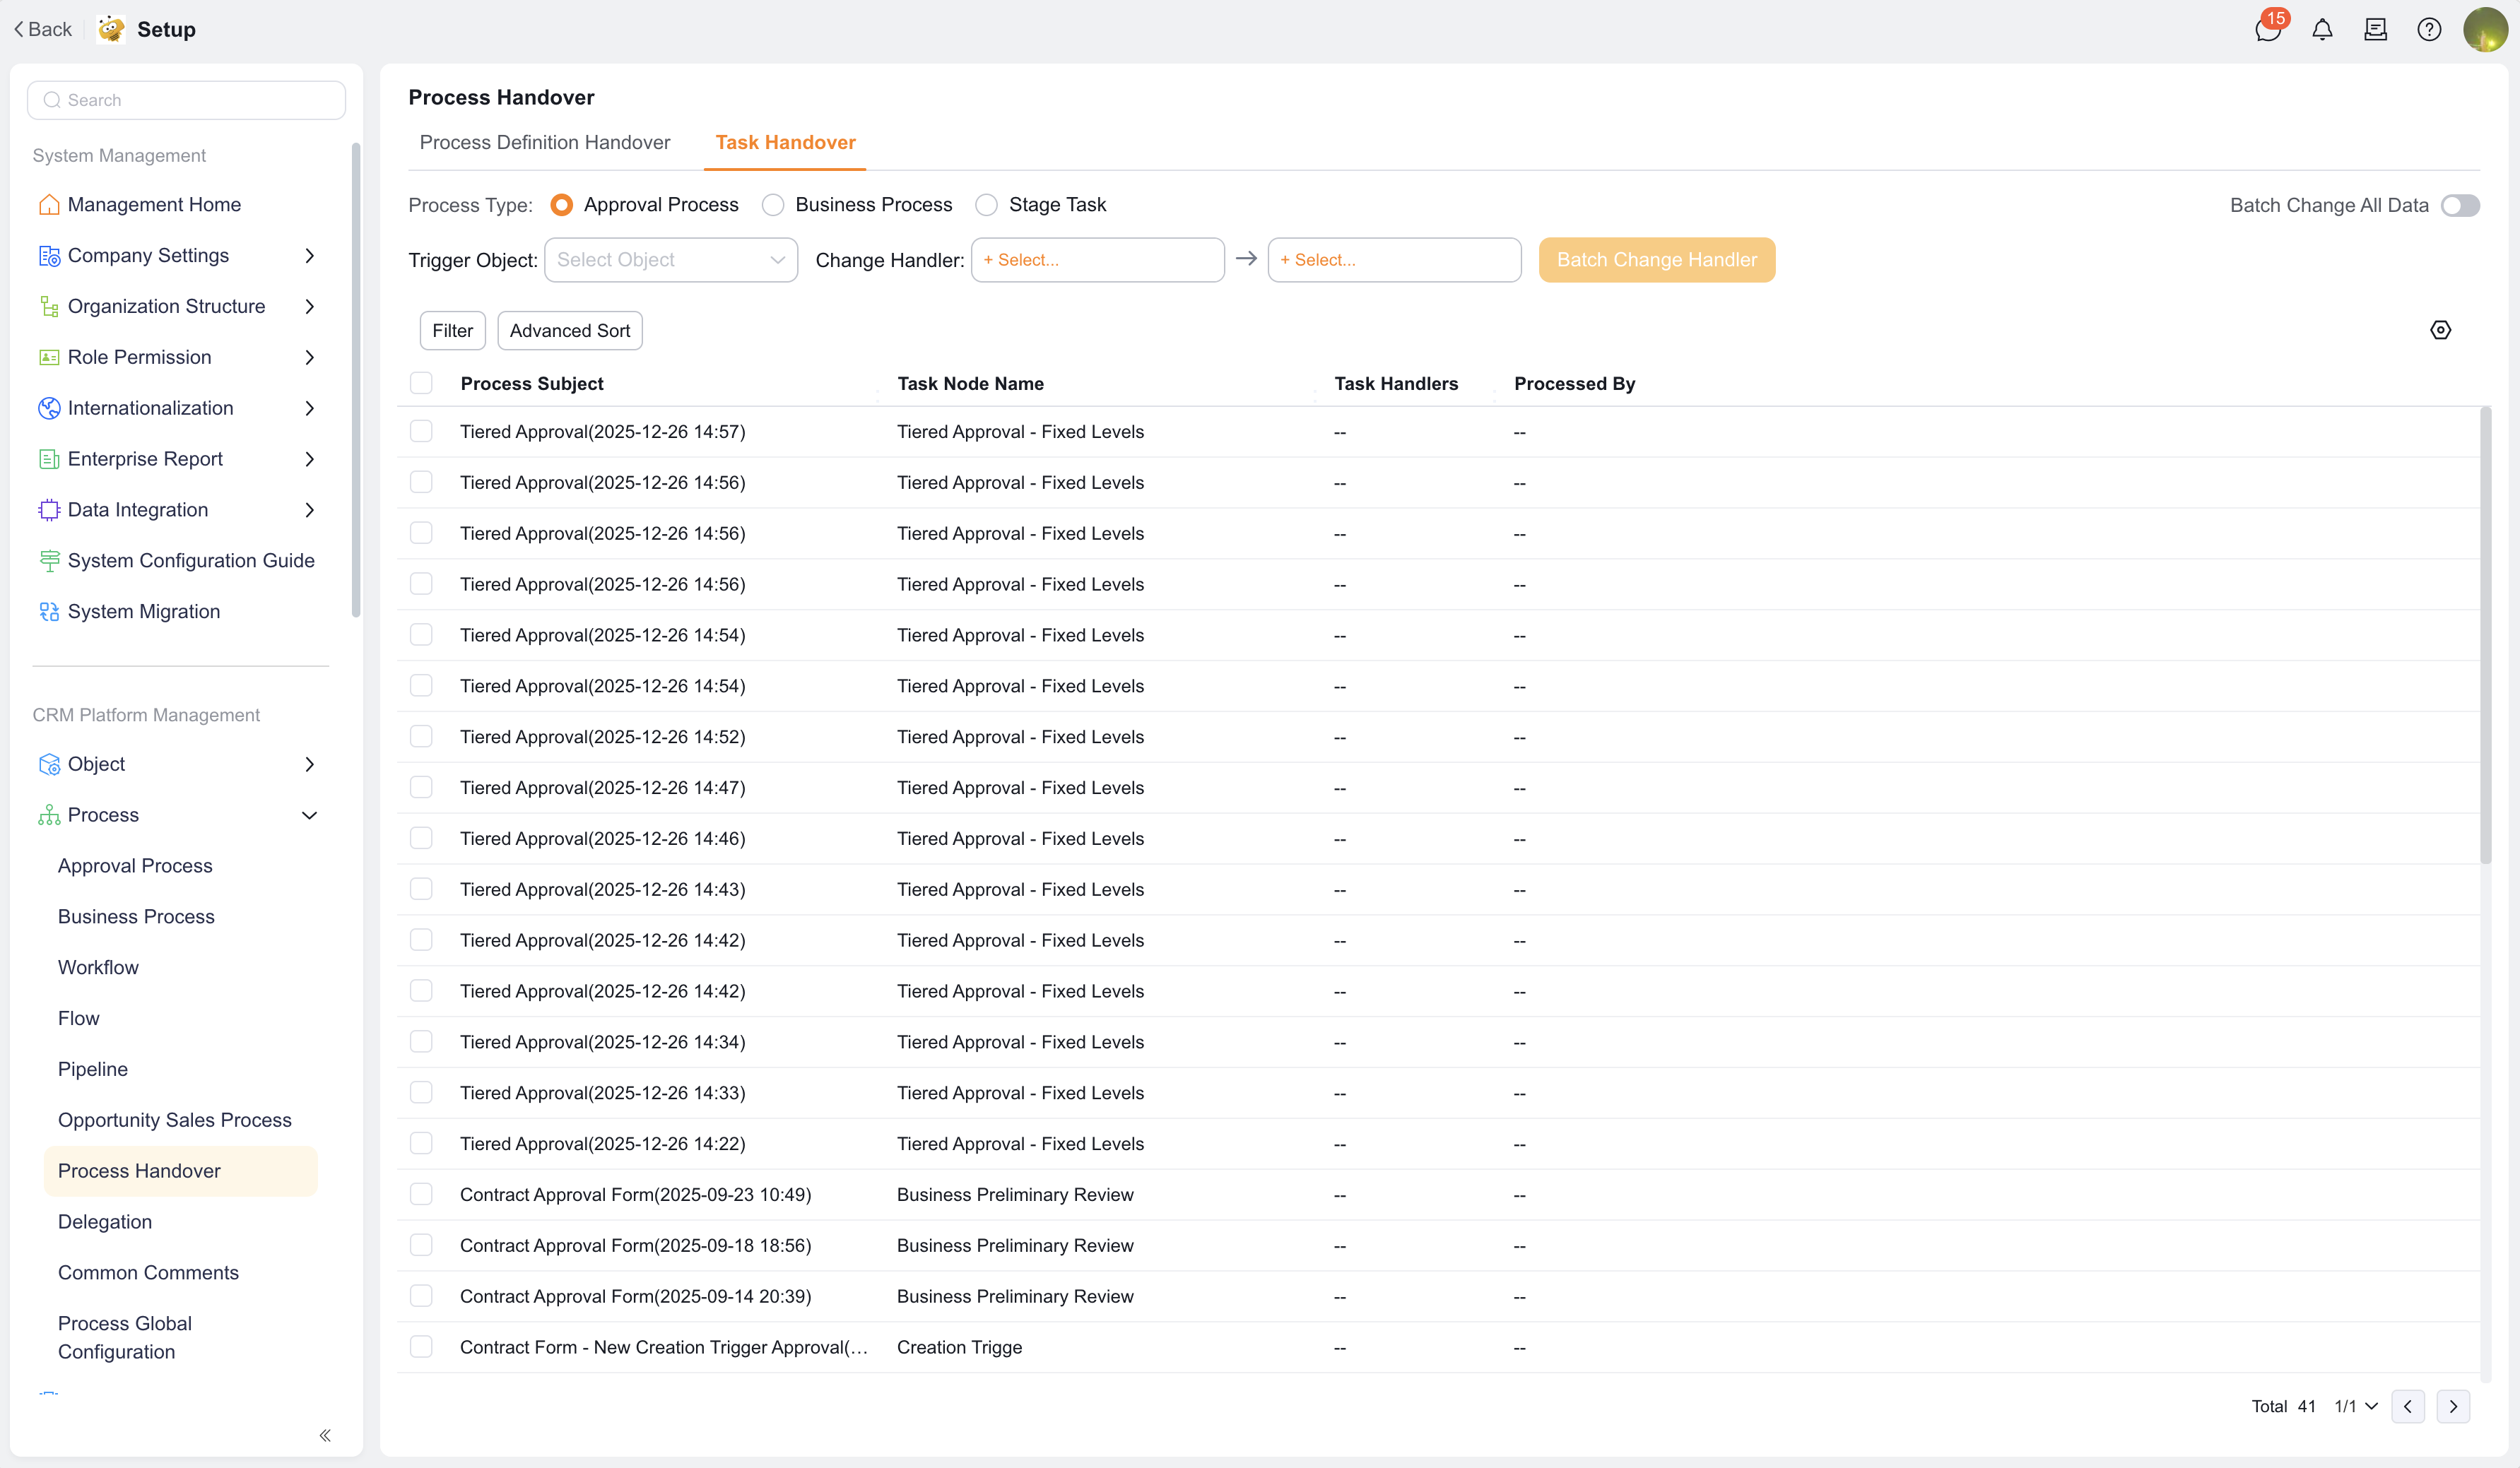The image size is (2520, 1468).
Task: Click the Company Settings icon
Action: click(49, 256)
